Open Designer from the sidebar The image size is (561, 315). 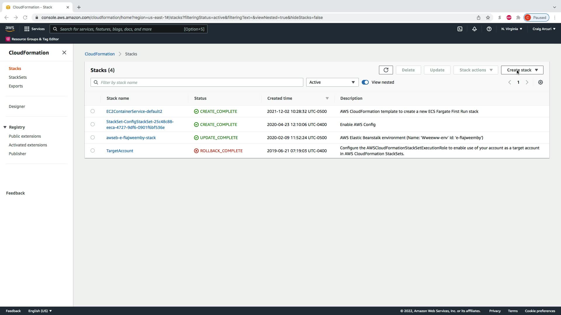[x=17, y=106]
